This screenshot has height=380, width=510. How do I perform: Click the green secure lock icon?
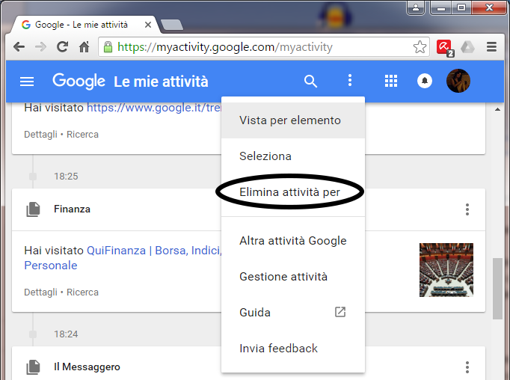coord(108,47)
